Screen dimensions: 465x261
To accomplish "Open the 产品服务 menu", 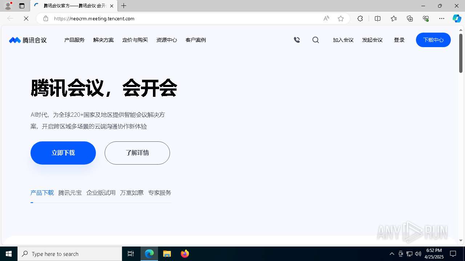I will point(74,40).
